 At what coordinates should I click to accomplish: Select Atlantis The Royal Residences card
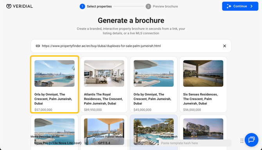click(x=104, y=85)
